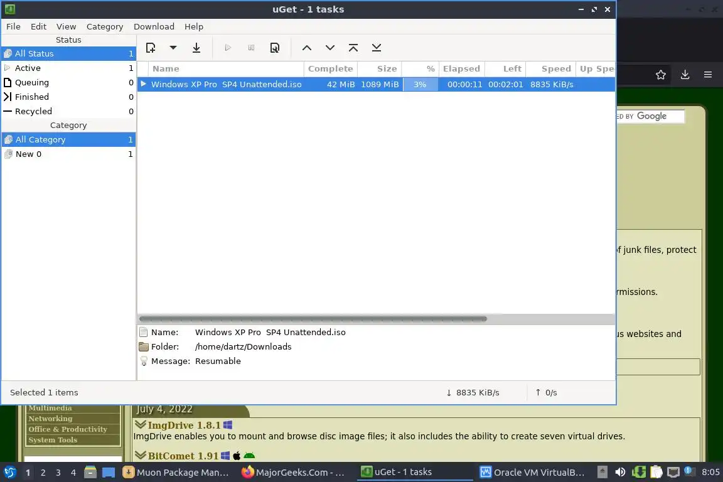Click the Start (runnable) toolbar icon

coord(228,48)
